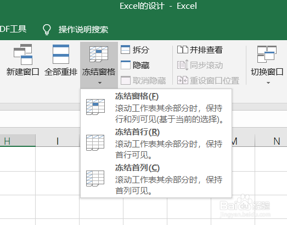Select column N header
Viewport: 287px width, 225px height.
pyautogui.click(x=271, y=141)
